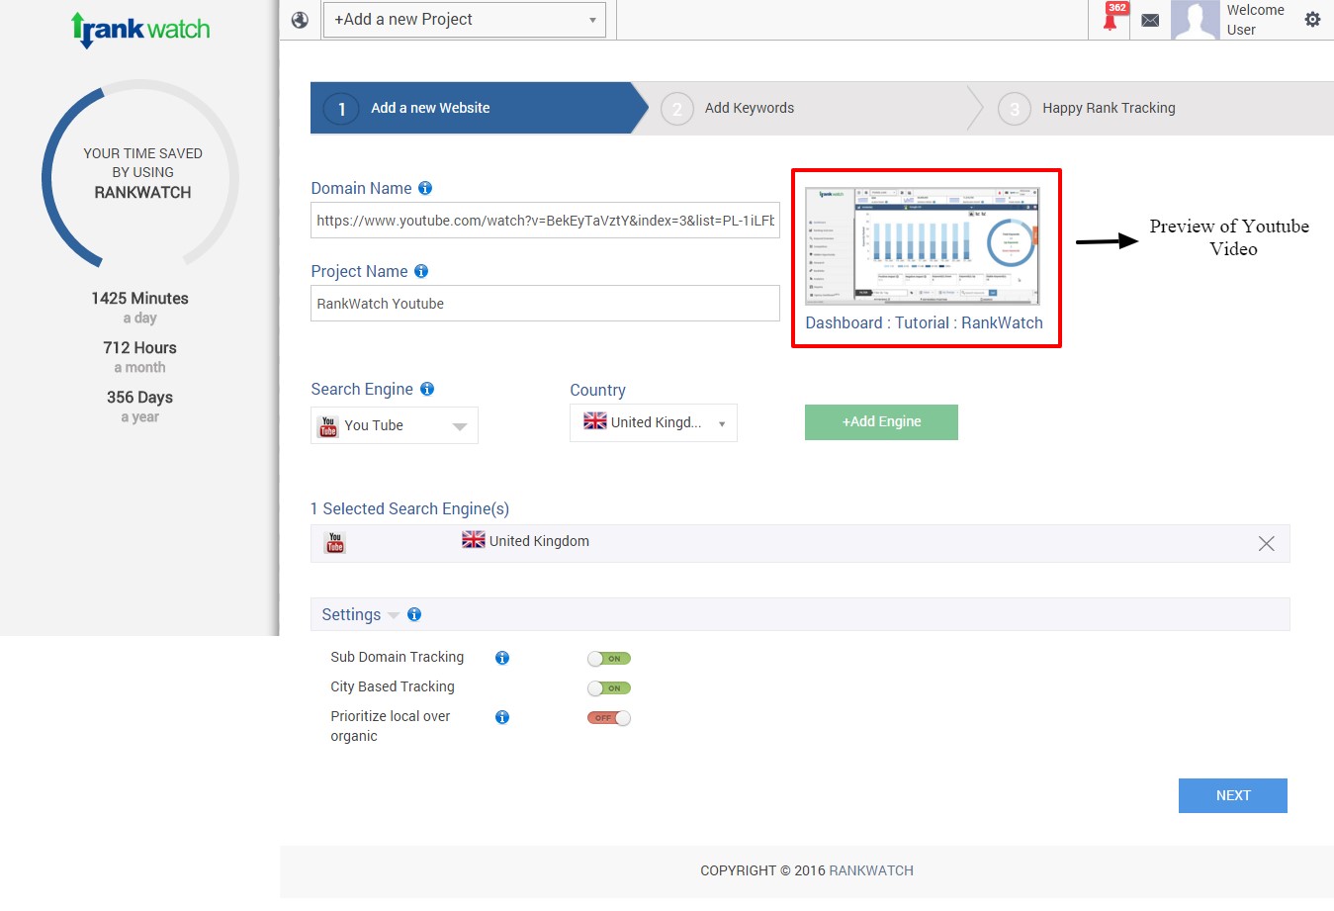Image resolution: width=1334 pixels, height=911 pixels.
Task: Click the globe icon in top bar
Action: (300, 20)
